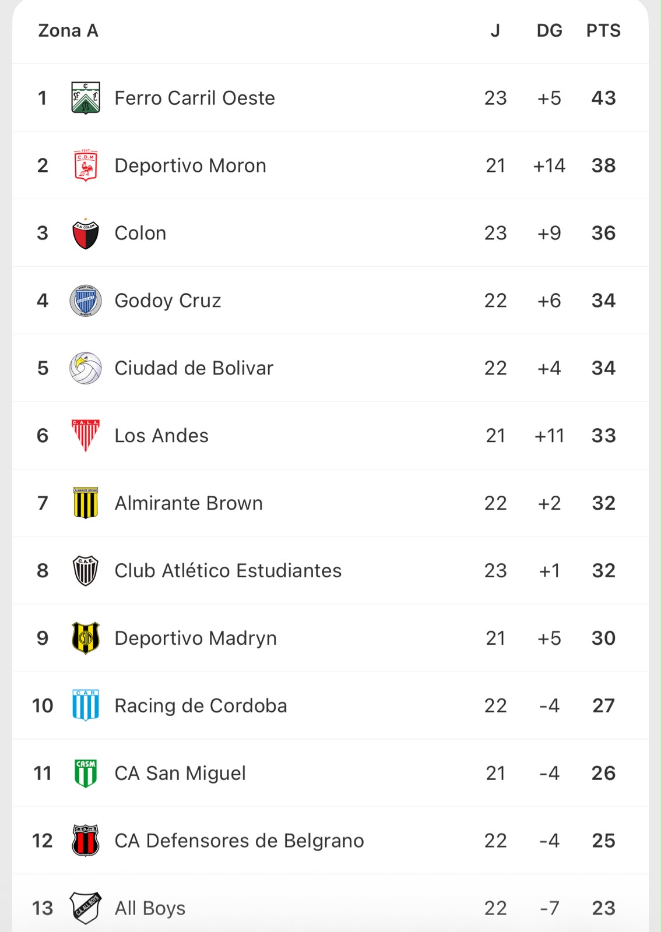Image resolution: width=661 pixels, height=932 pixels.
Task: Tap the Ferro Carril Oeste club crest
Action: point(86,98)
